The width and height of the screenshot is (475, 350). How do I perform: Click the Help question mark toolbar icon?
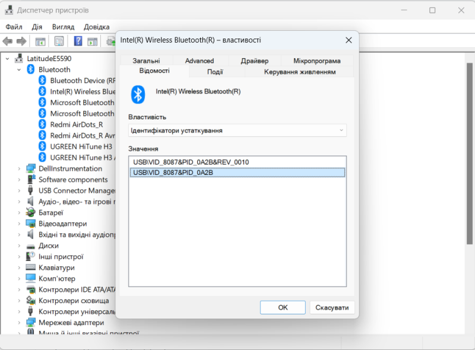tap(78, 41)
